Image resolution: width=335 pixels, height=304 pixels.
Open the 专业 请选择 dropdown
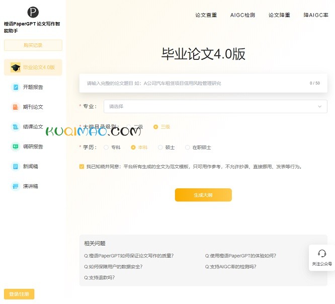[215, 106]
